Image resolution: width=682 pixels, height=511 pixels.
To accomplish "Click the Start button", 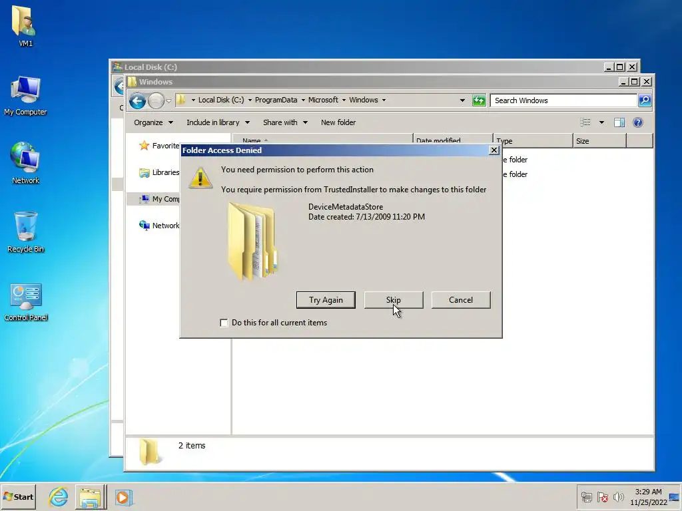I will pyautogui.click(x=18, y=496).
